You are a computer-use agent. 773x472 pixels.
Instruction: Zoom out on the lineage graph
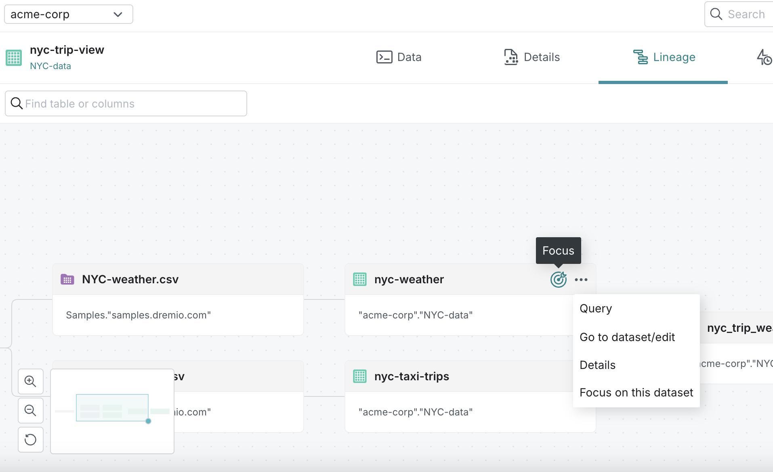30,410
